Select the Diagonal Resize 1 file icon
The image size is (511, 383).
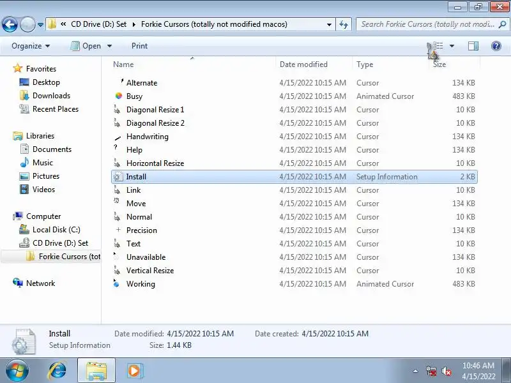coord(118,109)
